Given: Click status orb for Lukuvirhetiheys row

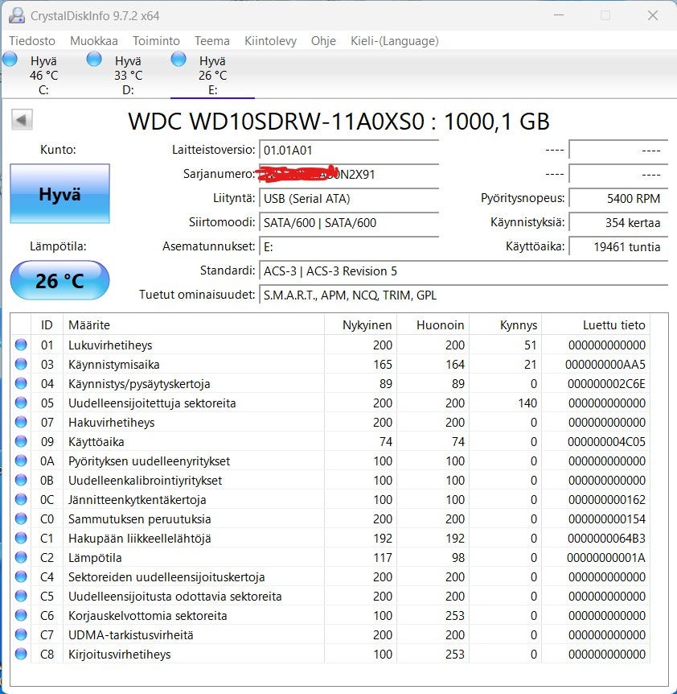Looking at the screenshot, I should coord(21,345).
